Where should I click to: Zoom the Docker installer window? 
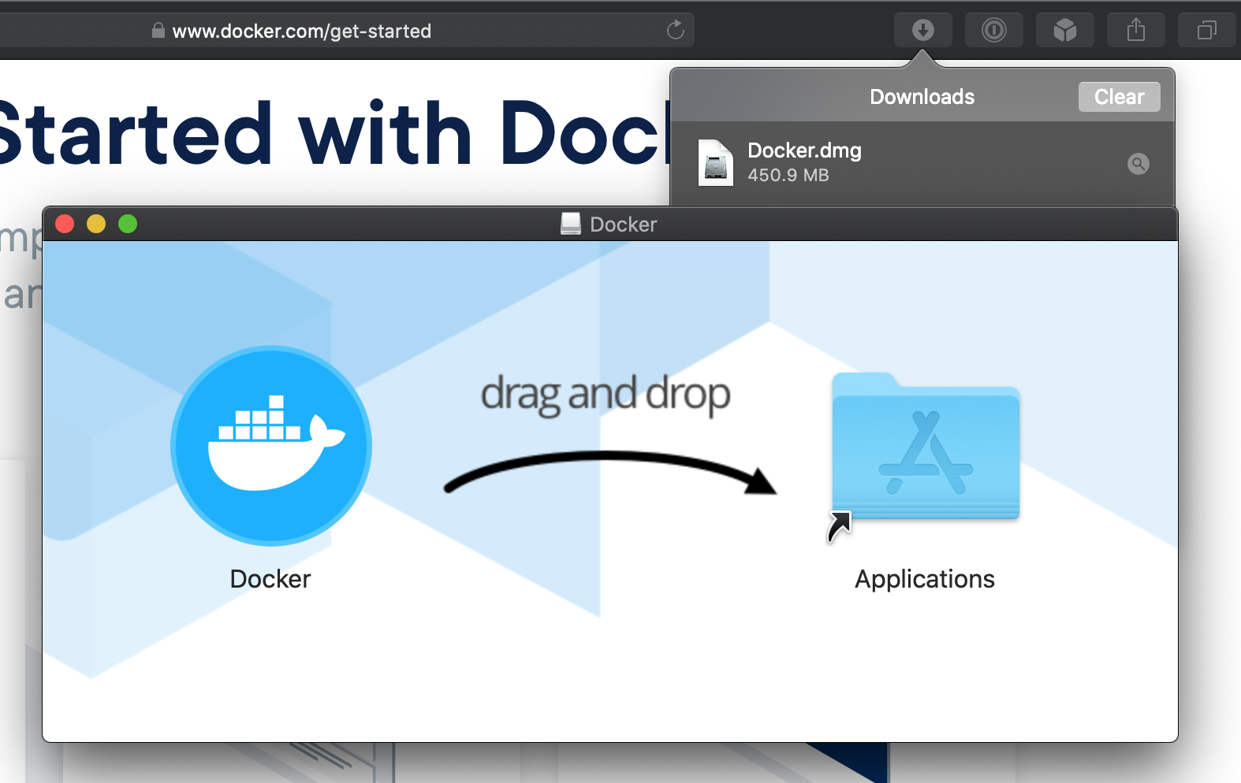point(128,225)
